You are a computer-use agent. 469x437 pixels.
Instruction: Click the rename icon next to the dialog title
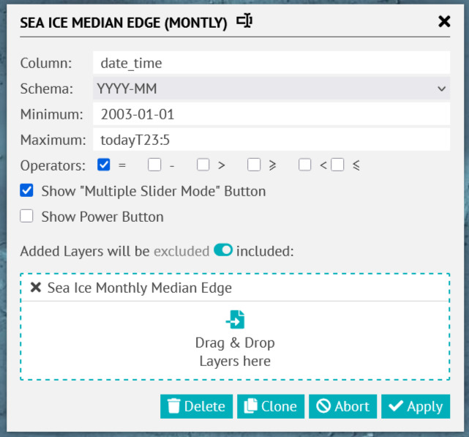244,21
